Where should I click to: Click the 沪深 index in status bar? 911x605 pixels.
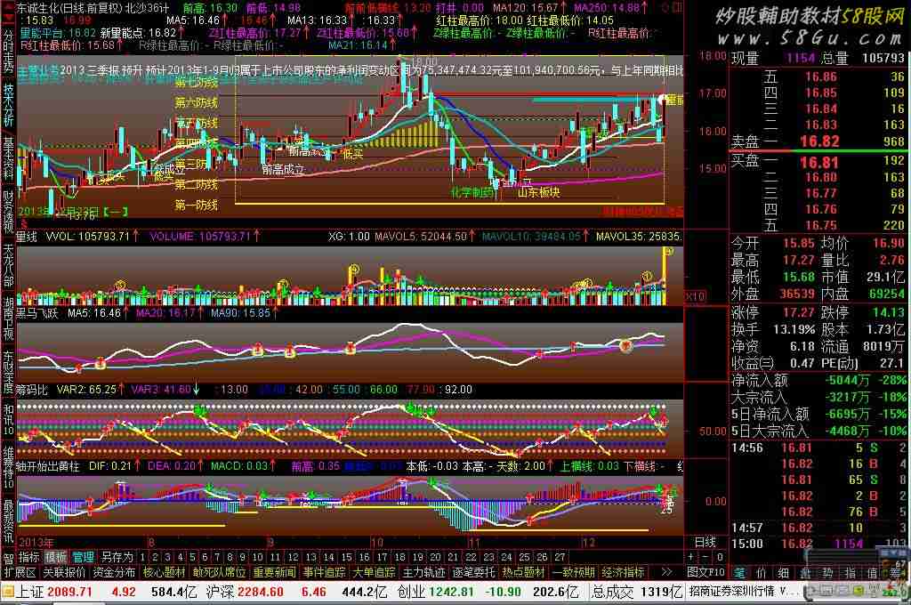click(x=221, y=593)
